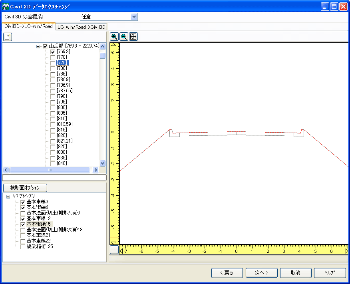Screen dimensions: 350x284
Task: Open help with the ヘルプ button
Action: pos(330,273)
